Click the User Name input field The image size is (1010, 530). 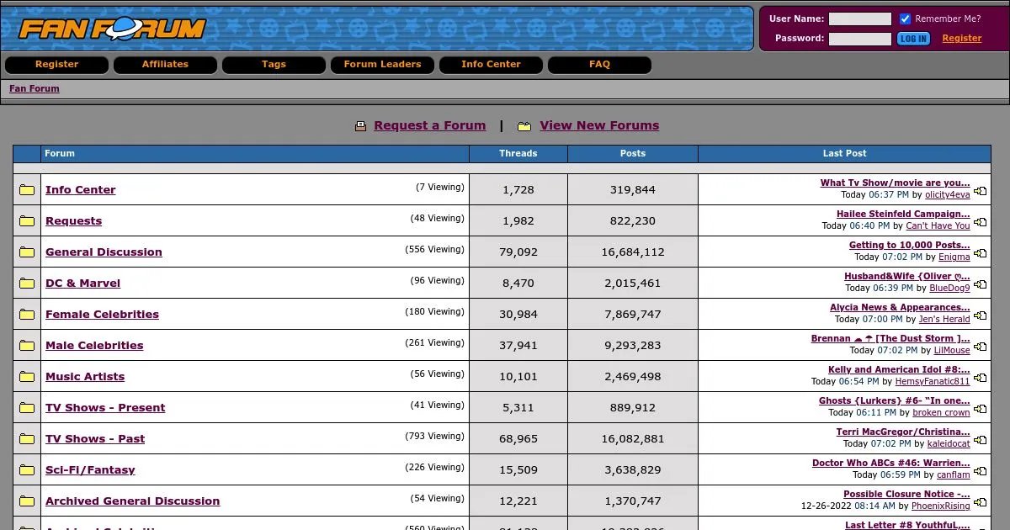coord(860,19)
